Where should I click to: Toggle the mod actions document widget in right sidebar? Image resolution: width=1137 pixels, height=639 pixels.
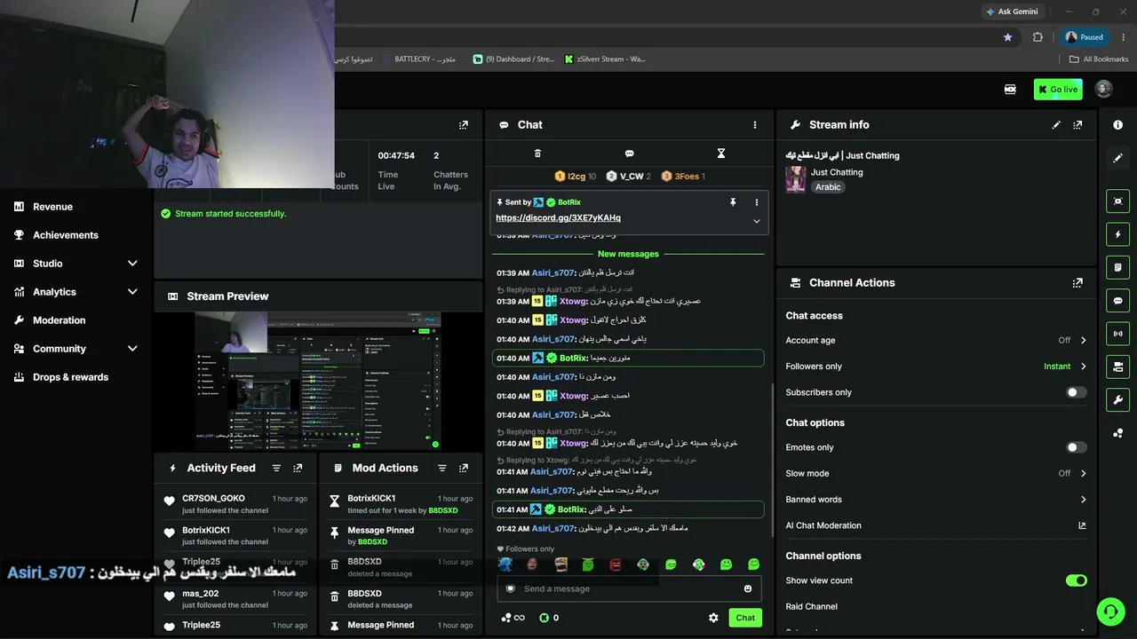1117,267
